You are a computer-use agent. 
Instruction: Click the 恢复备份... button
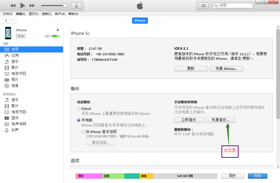pyautogui.click(x=220, y=120)
